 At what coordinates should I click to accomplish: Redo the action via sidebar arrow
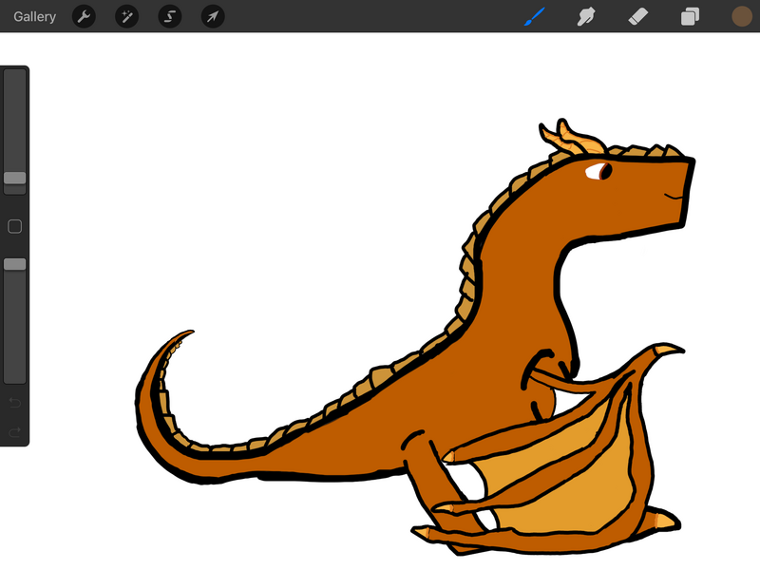tap(15, 432)
